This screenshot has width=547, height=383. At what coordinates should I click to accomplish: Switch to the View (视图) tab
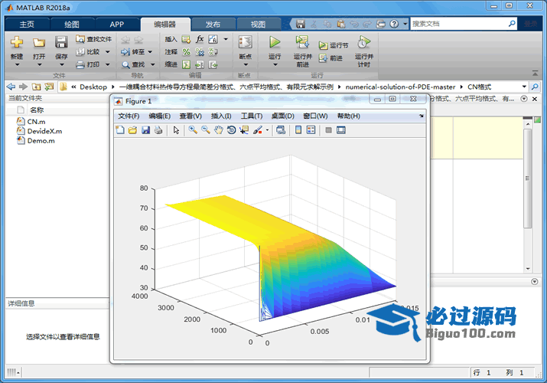coord(258,24)
